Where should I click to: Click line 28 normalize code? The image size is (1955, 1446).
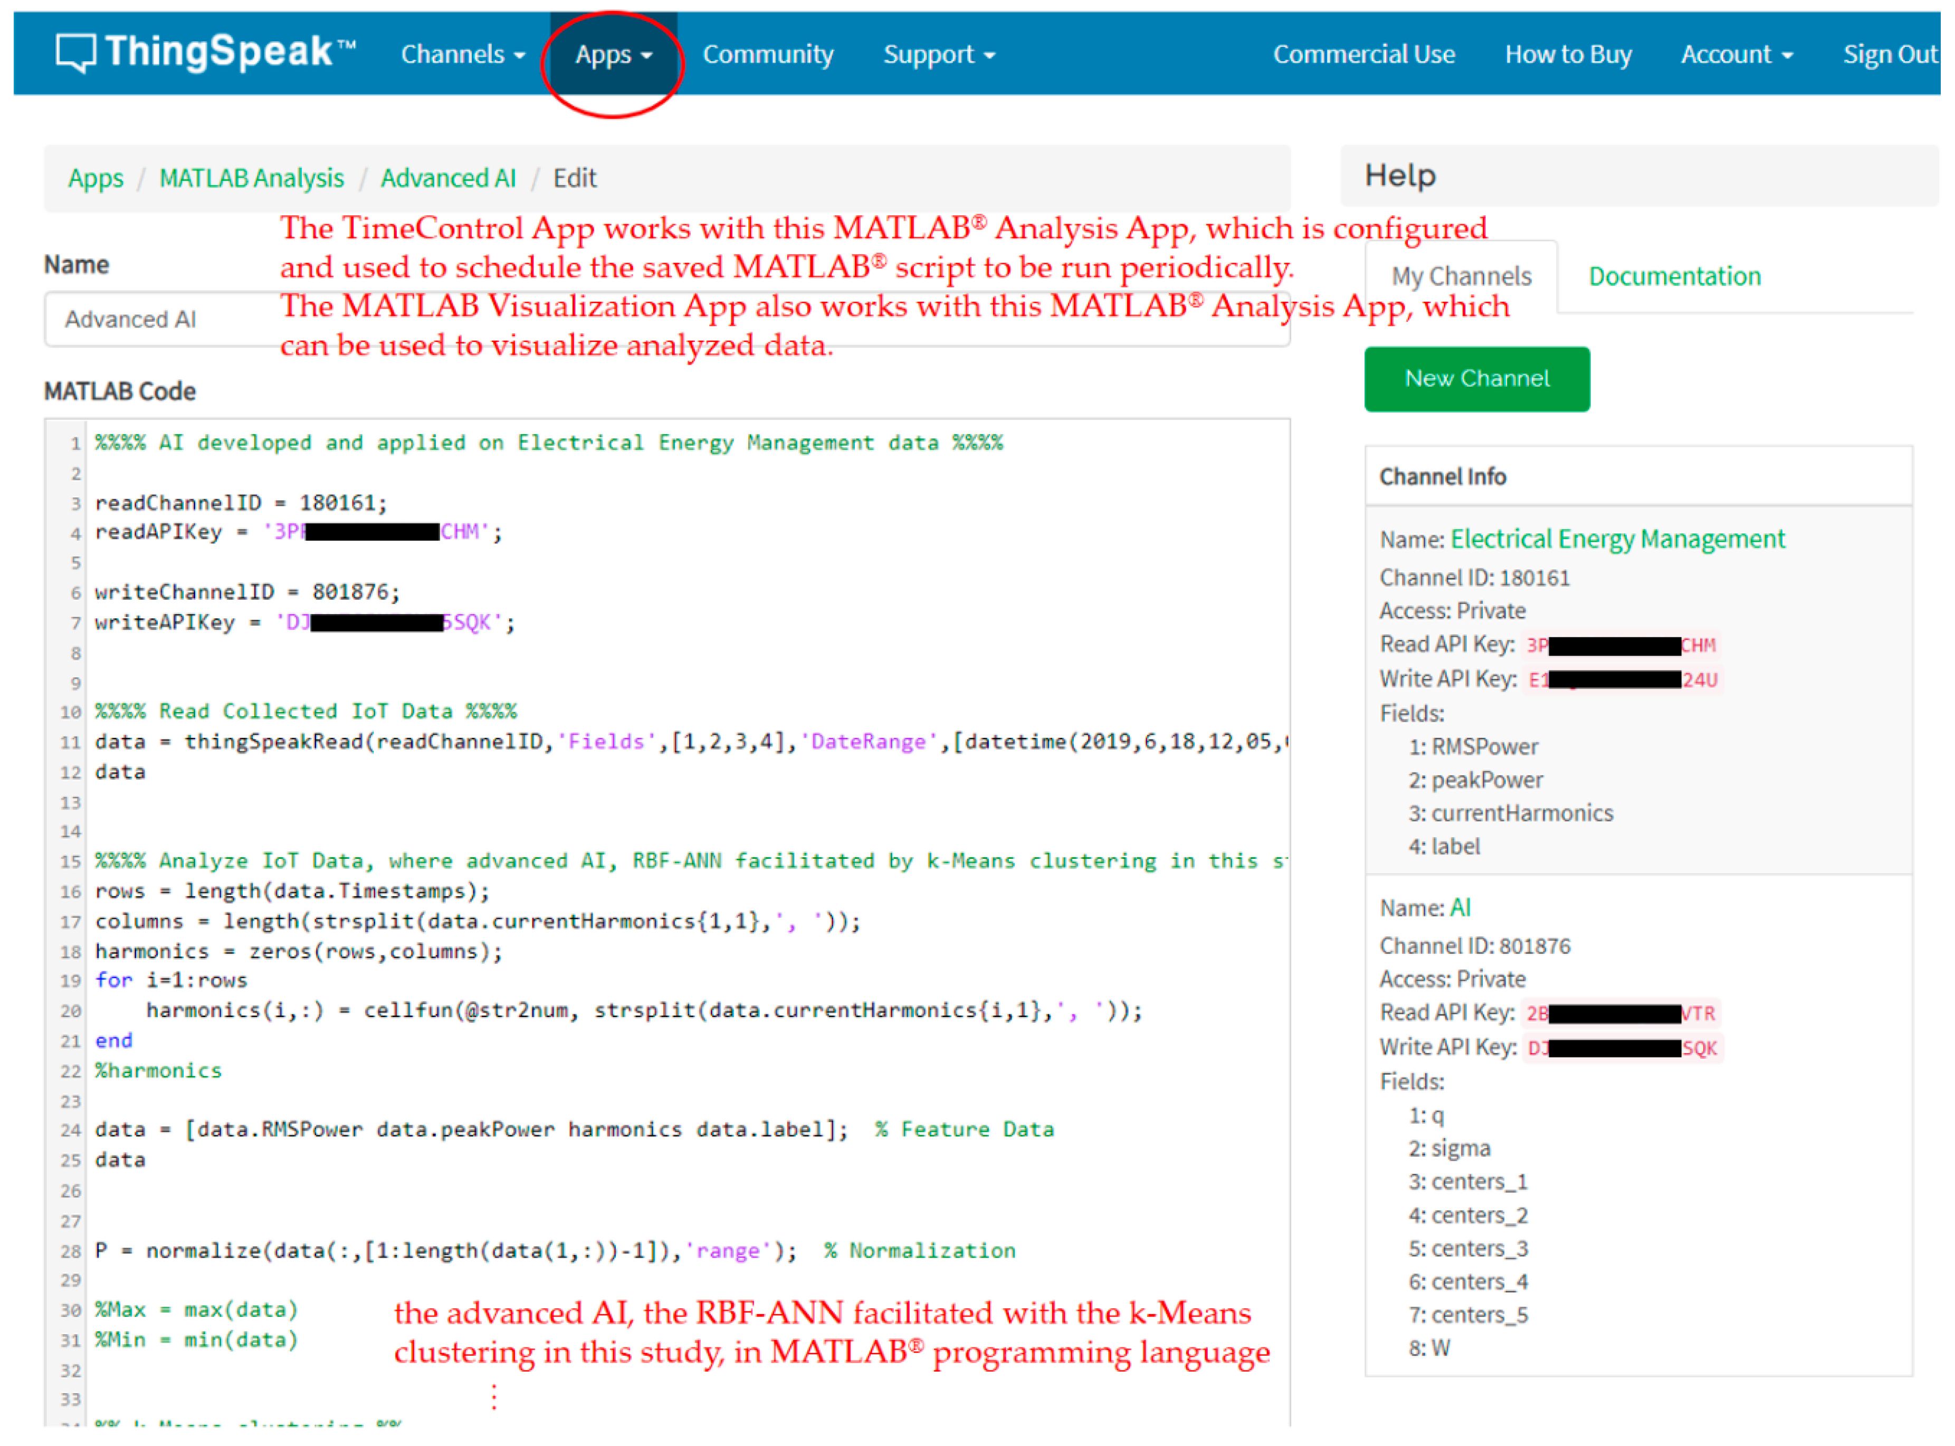click(x=555, y=1251)
